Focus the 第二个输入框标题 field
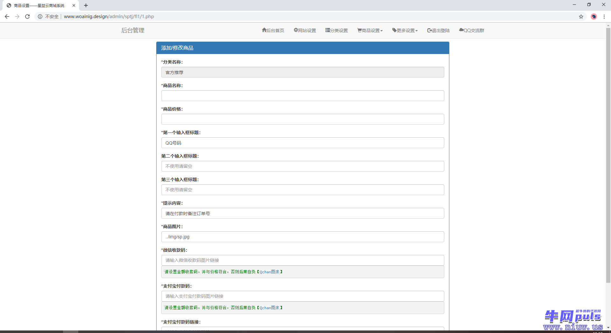The width and height of the screenshot is (611, 333). point(303,166)
